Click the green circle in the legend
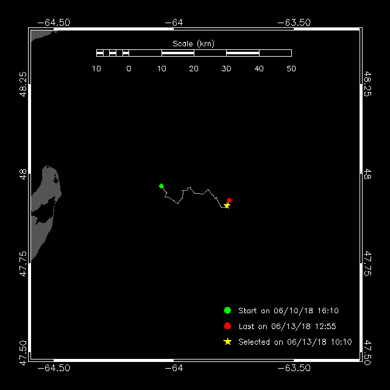 coord(227,310)
